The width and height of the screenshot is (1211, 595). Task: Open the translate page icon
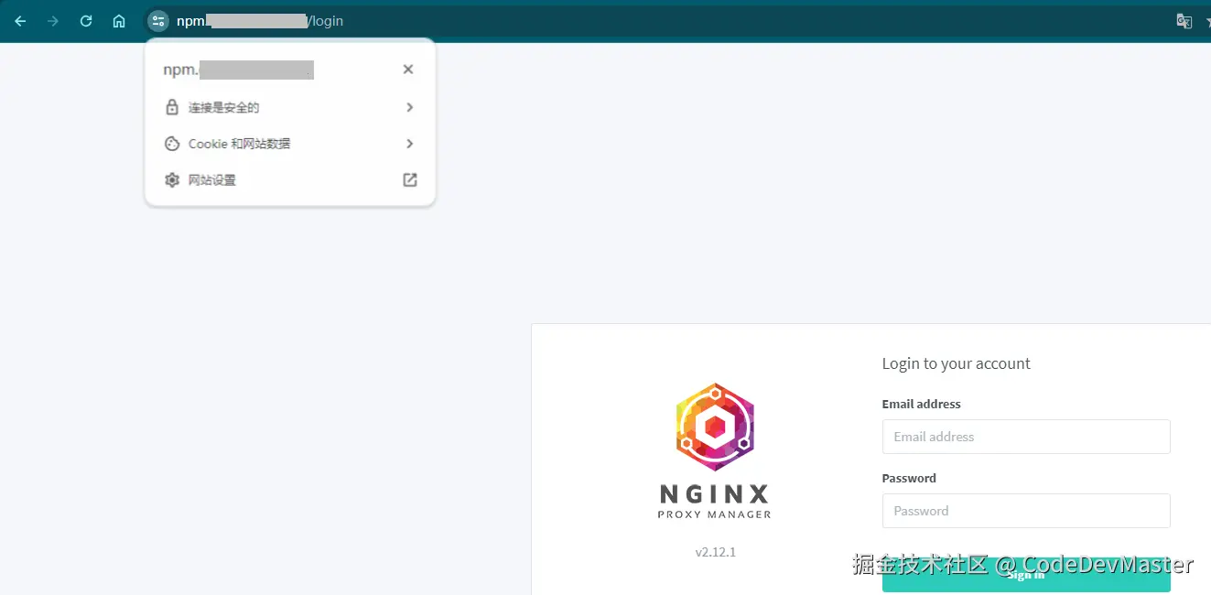(x=1184, y=21)
